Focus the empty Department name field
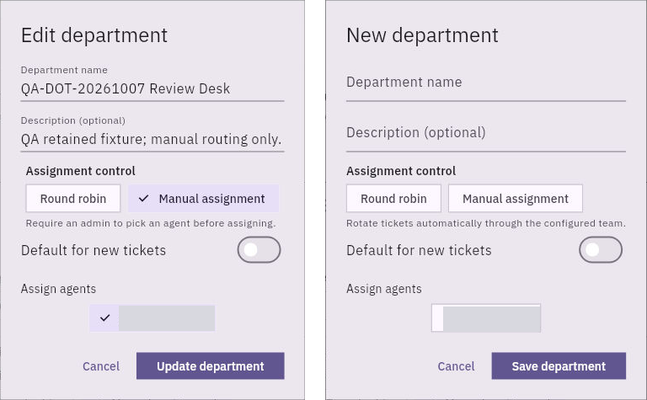 [x=486, y=83]
